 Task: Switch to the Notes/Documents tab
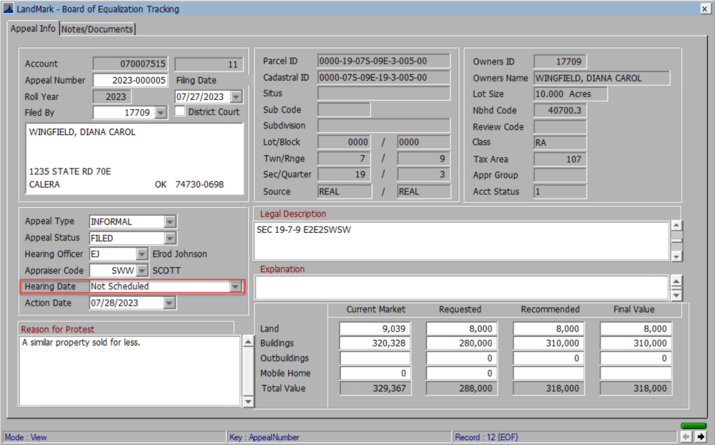pyautogui.click(x=97, y=29)
